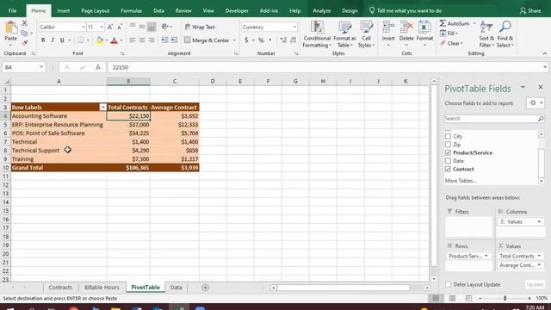Switch to the Insert ribbon tab
Image resolution: width=551 pixels, height=310 pixels.
click(x=63, y=10)
